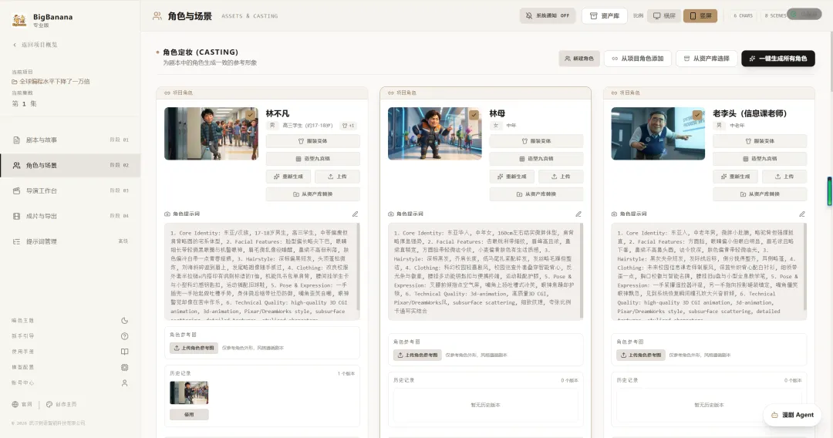Screen dimensions: 833x438
Task: Click 从资产库替换 for 老李头
Action: click(760, 194)
